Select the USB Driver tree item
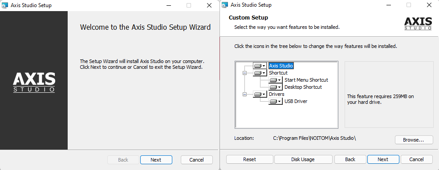Screen dimensions: 439x170 [x=296, y=101]
